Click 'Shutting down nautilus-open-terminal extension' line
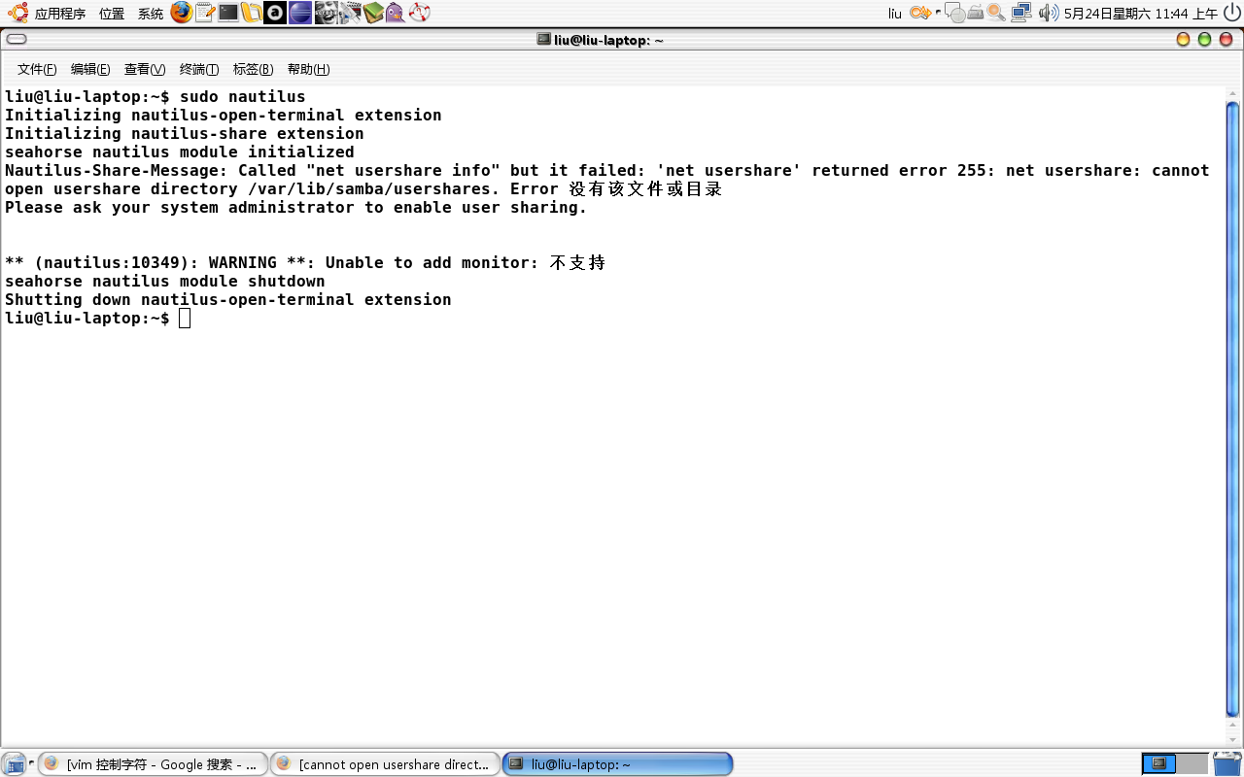The width and height of the screenshot is (1244, 777). pos(228,299)
